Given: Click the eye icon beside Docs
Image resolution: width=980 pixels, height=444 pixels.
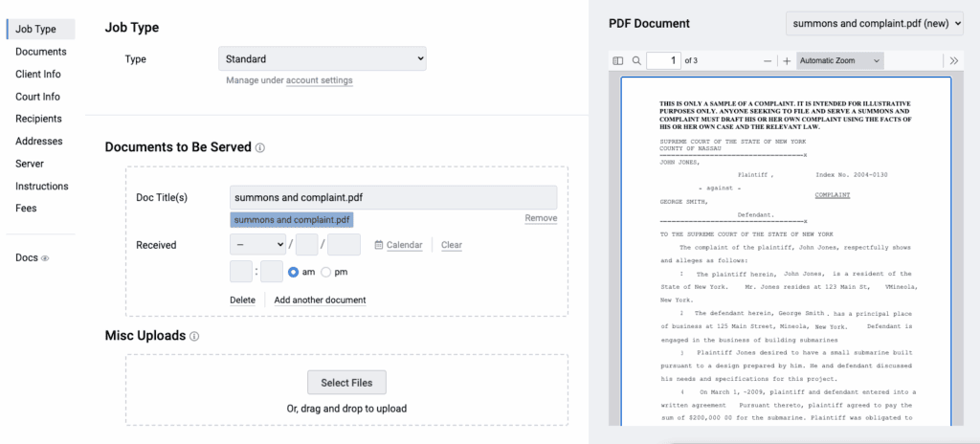Looking at the screenshot, I should point(45,258).
